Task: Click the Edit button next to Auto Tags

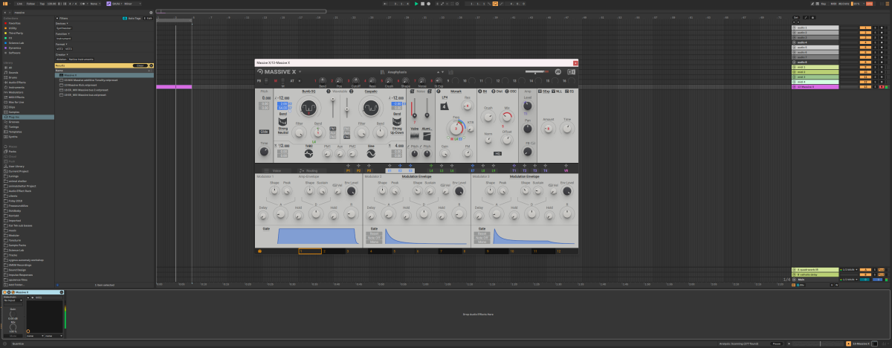Action: pos(149,18)
